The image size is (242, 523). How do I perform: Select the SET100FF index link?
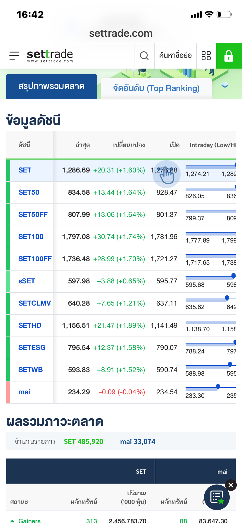tap(35, 259)
